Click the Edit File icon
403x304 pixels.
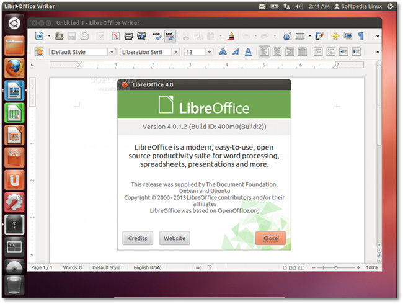pos(100,36)
